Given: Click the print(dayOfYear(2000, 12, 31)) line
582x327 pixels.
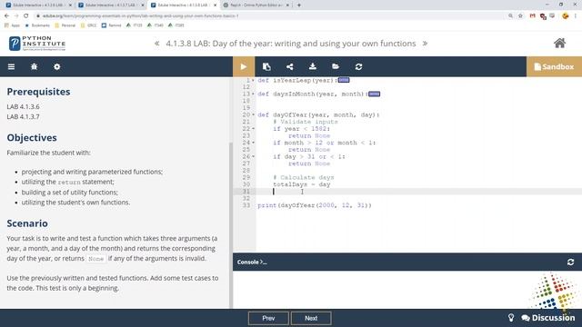Looking at the screenshot, I should pos(315,205).
